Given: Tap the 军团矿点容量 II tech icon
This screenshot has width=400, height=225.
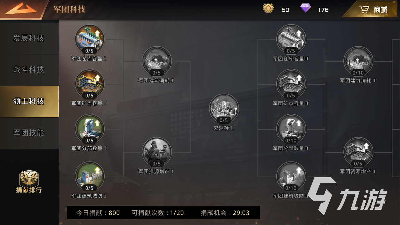Looking at the screenshot, I should pyautogui.click(x=291, y=84).
